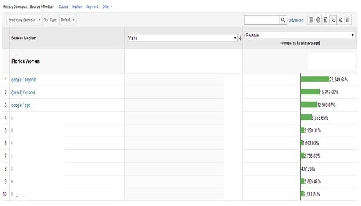The image size is (361, 206).
Task: Click the green bar for (direct) / (none)
Action: click(310, 92)
